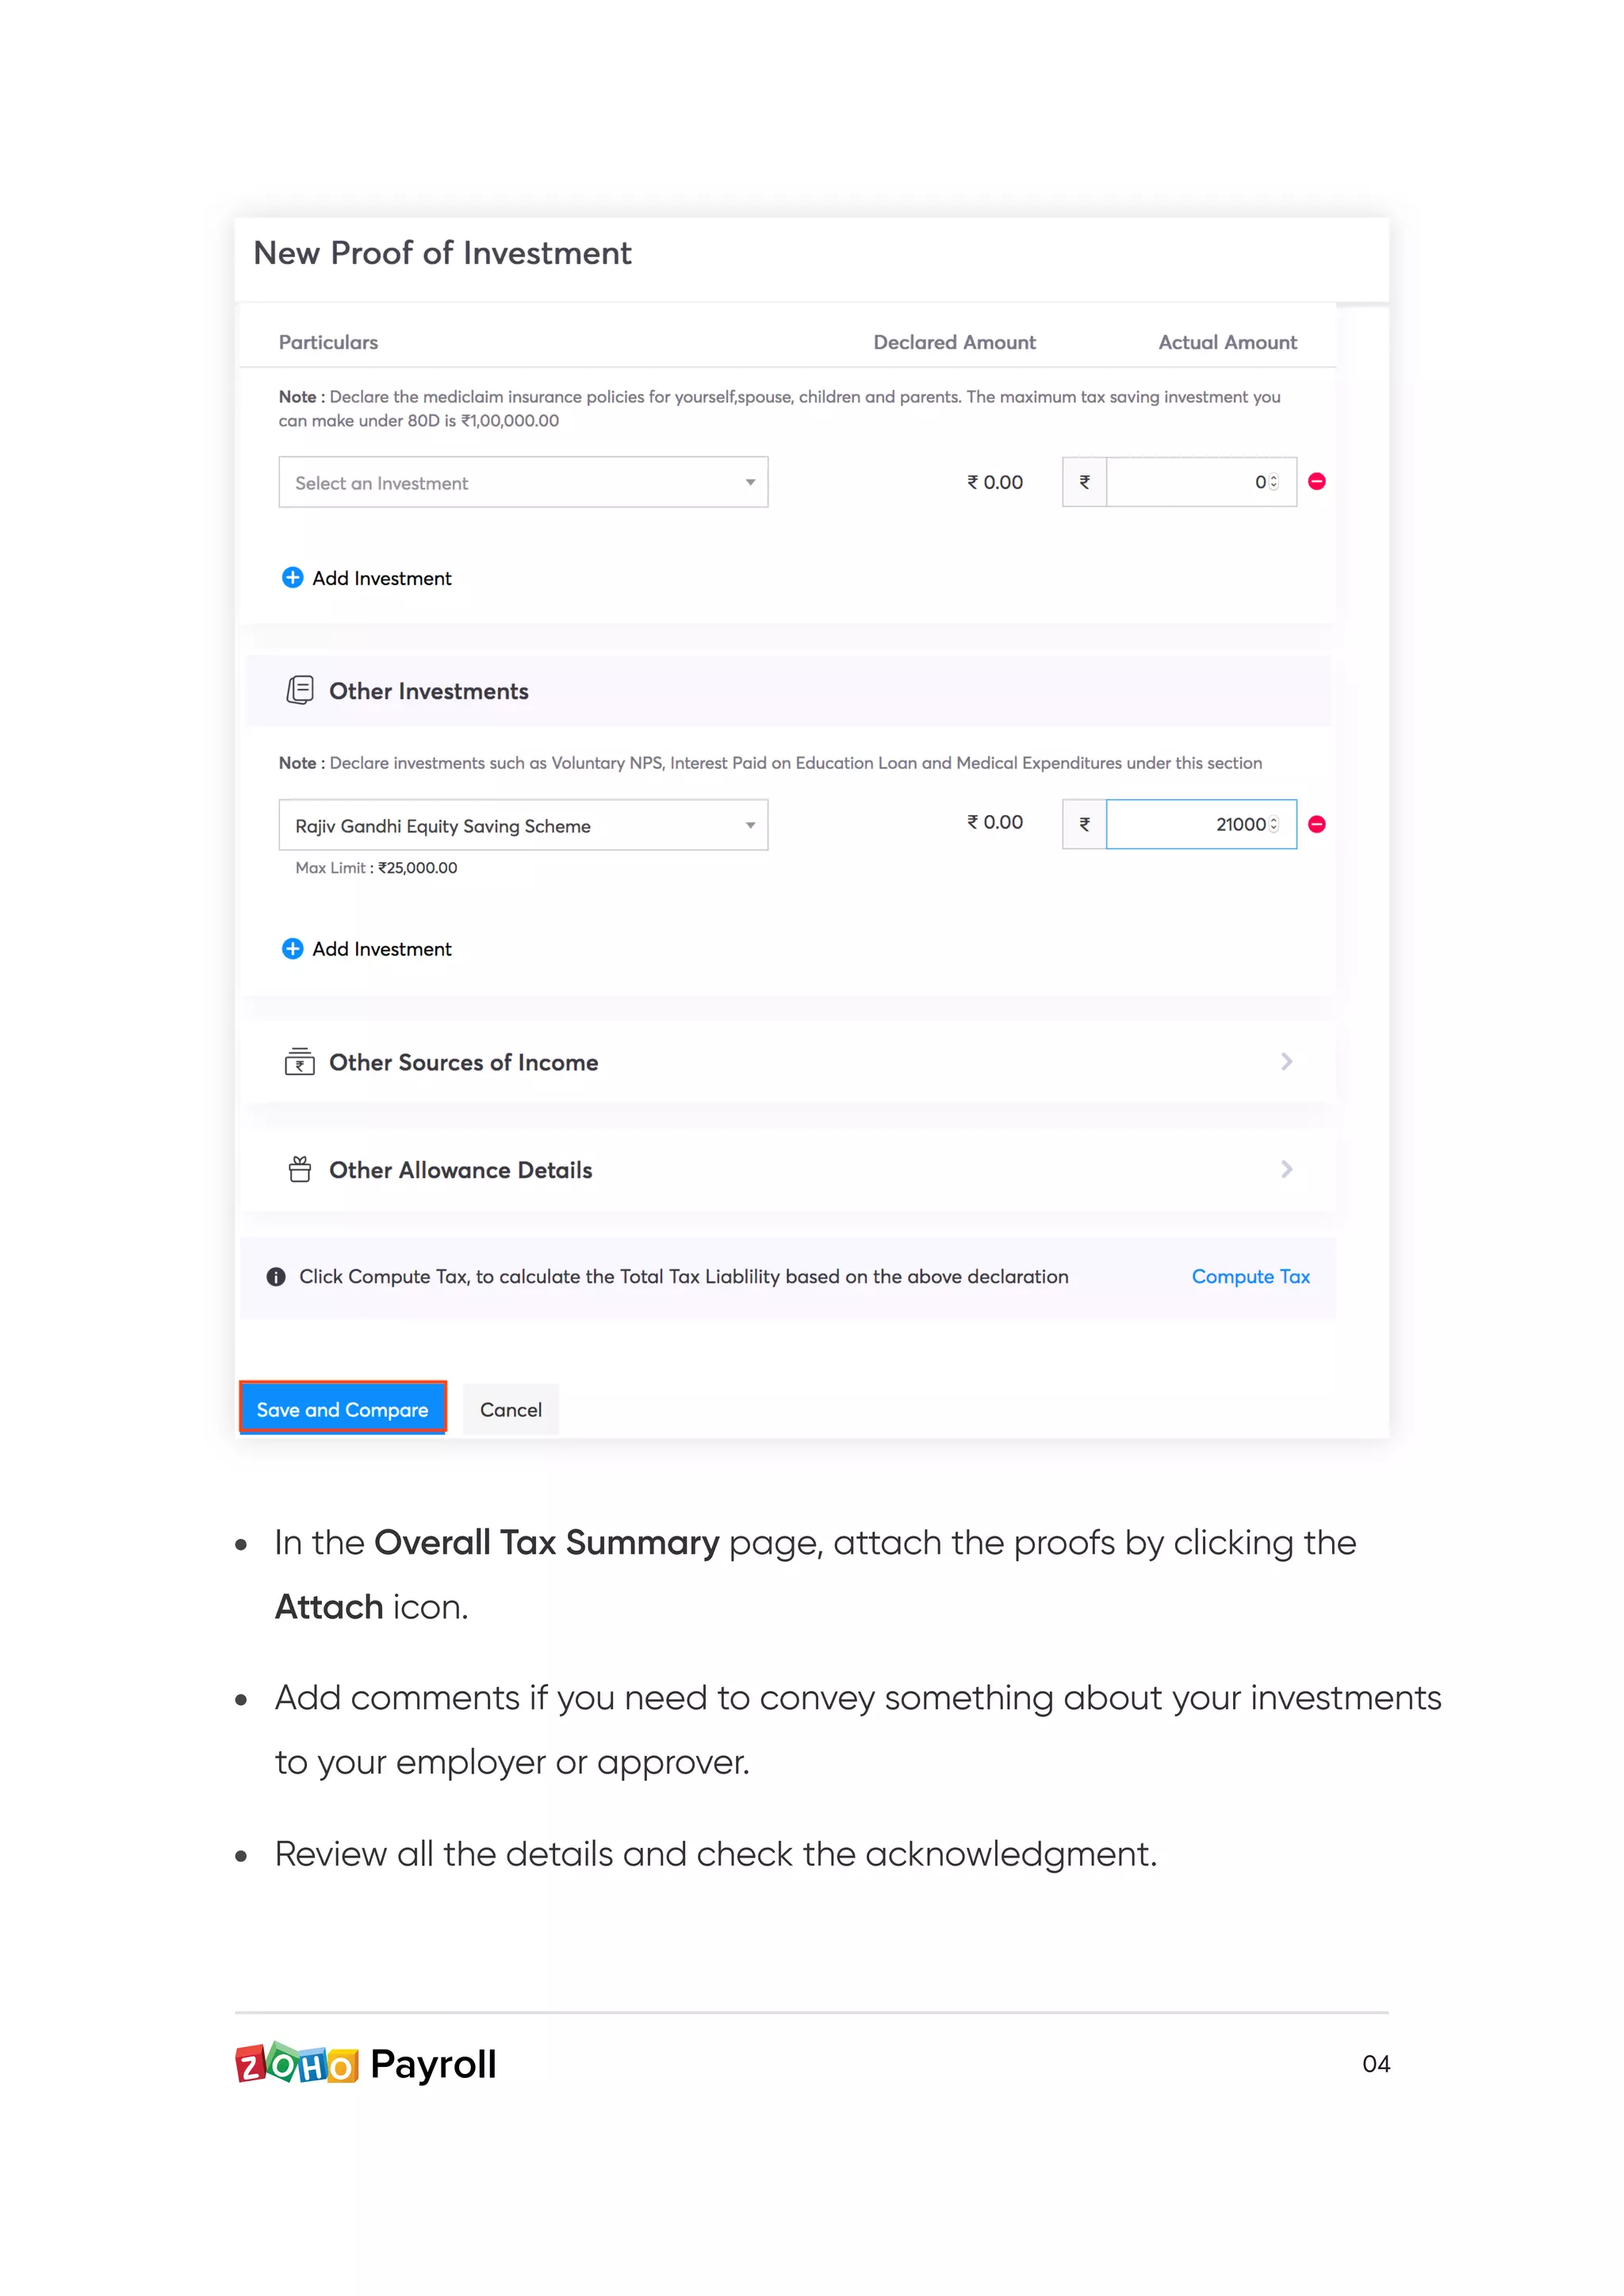Image resolution: width=1624 pixels, height=2296 pixels.
Task: Click the Actual Amount column header
Action: tap(1227, 342)
